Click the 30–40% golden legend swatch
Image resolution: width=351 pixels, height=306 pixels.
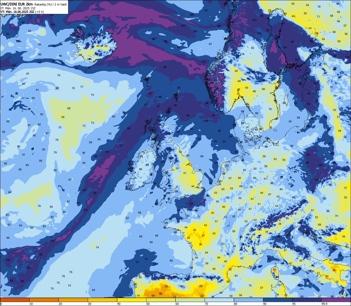(102, 300)
